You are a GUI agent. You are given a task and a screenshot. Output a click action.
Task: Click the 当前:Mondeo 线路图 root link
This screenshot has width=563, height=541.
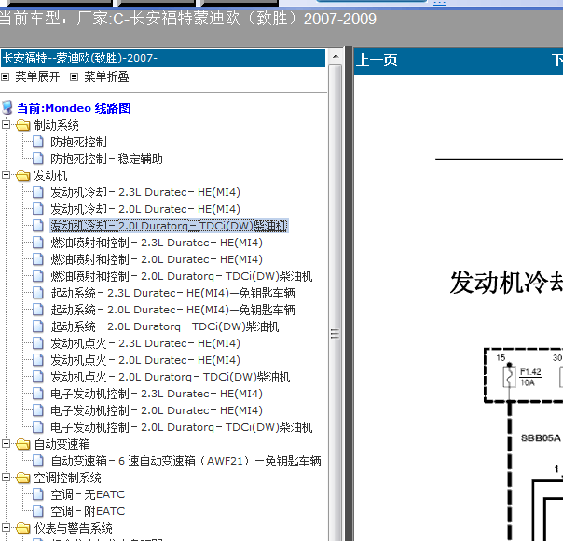[74, 108]
